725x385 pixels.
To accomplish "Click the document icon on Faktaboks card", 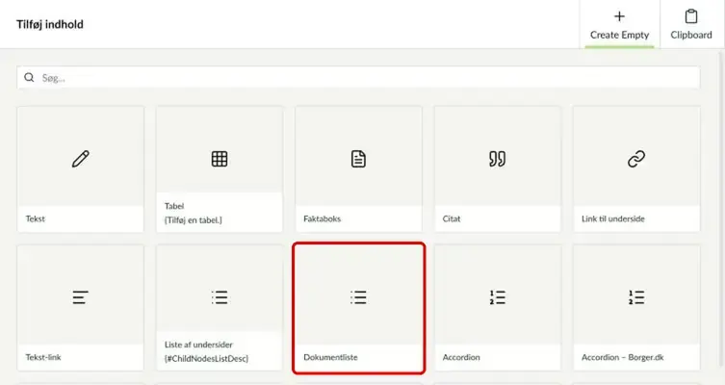I will click(358, 159).
